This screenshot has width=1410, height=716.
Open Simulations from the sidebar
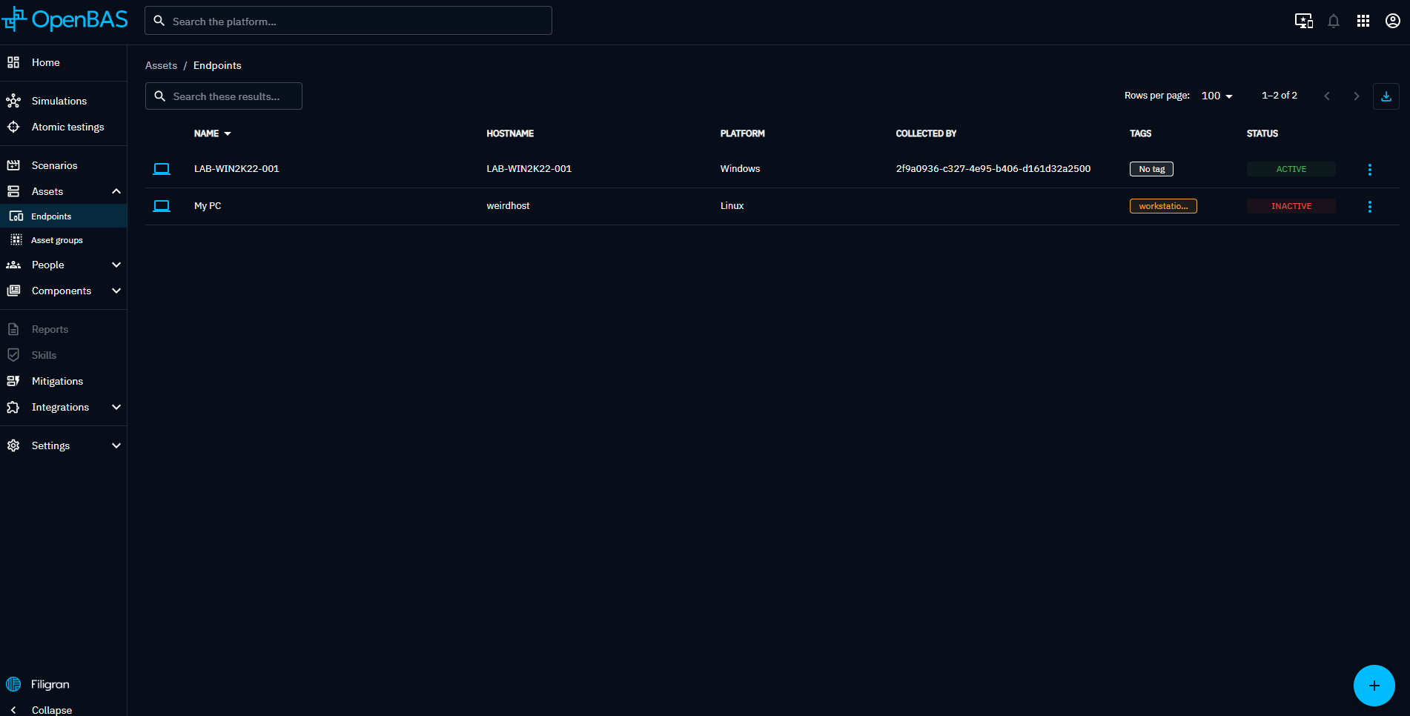(59, 101)
